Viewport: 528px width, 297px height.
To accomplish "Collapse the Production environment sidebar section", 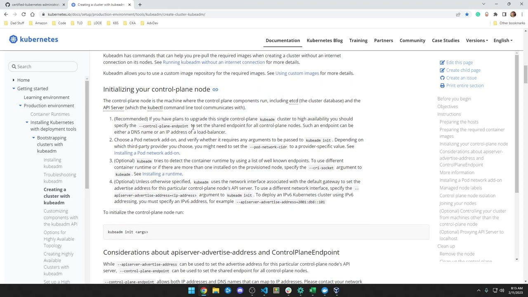I will pyautogui.click(x=20, y=106).
